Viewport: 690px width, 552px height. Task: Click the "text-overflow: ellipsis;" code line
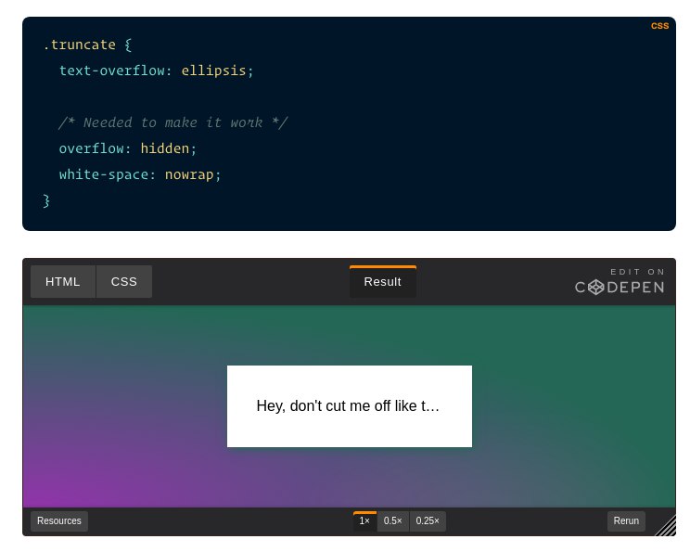pos(156,71)
